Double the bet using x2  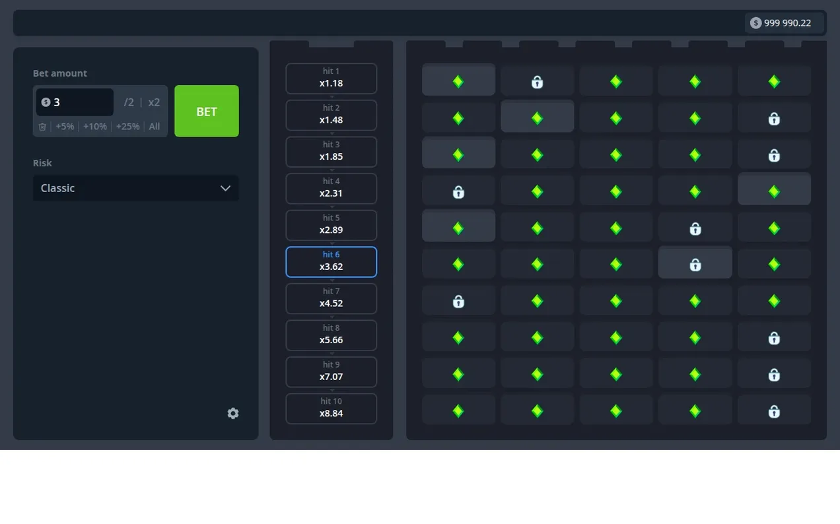click(154, 102)
